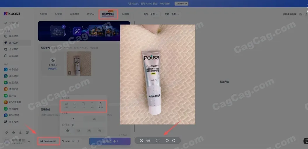
Task: Click the 从云盘导入 link
Action: [x=53, y=69]
